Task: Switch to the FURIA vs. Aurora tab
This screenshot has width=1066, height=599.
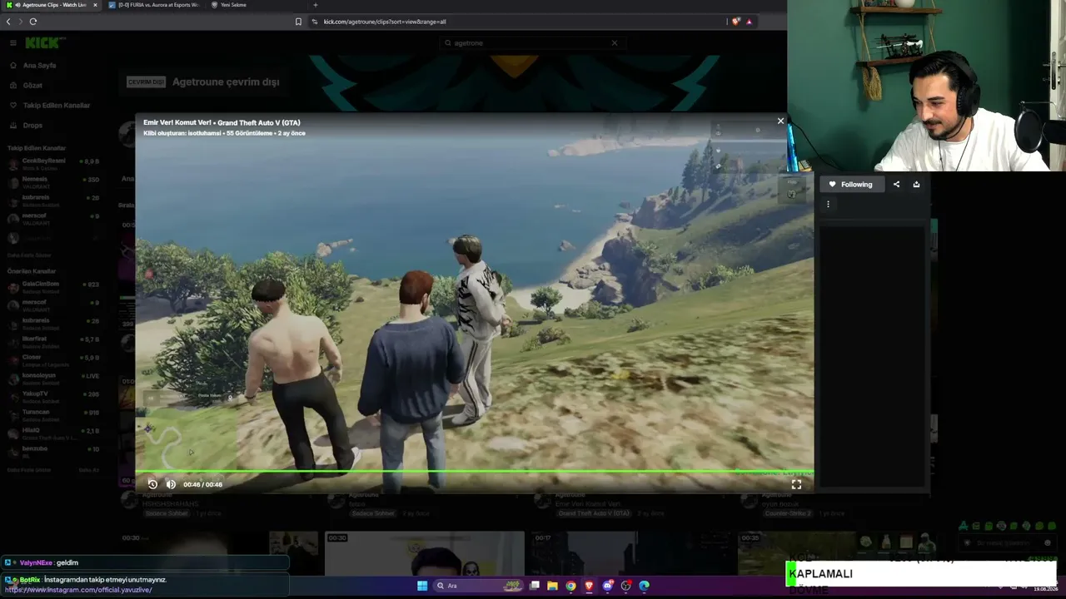Action: 154,5
